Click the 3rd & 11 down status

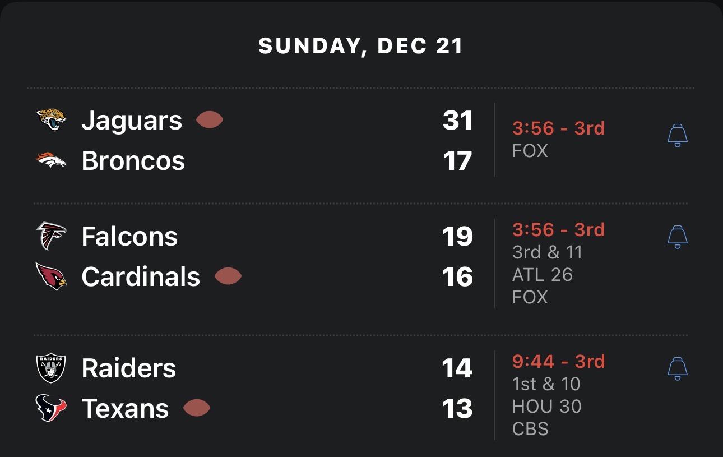tap(547, 252)
